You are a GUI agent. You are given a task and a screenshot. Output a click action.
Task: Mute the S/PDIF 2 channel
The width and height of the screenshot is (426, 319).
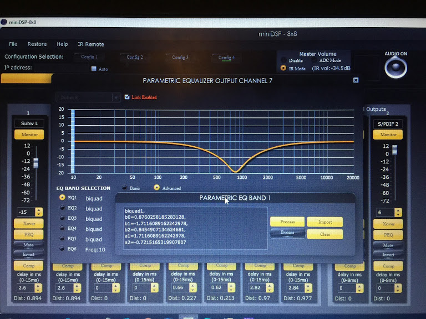(x=388, y=245)
